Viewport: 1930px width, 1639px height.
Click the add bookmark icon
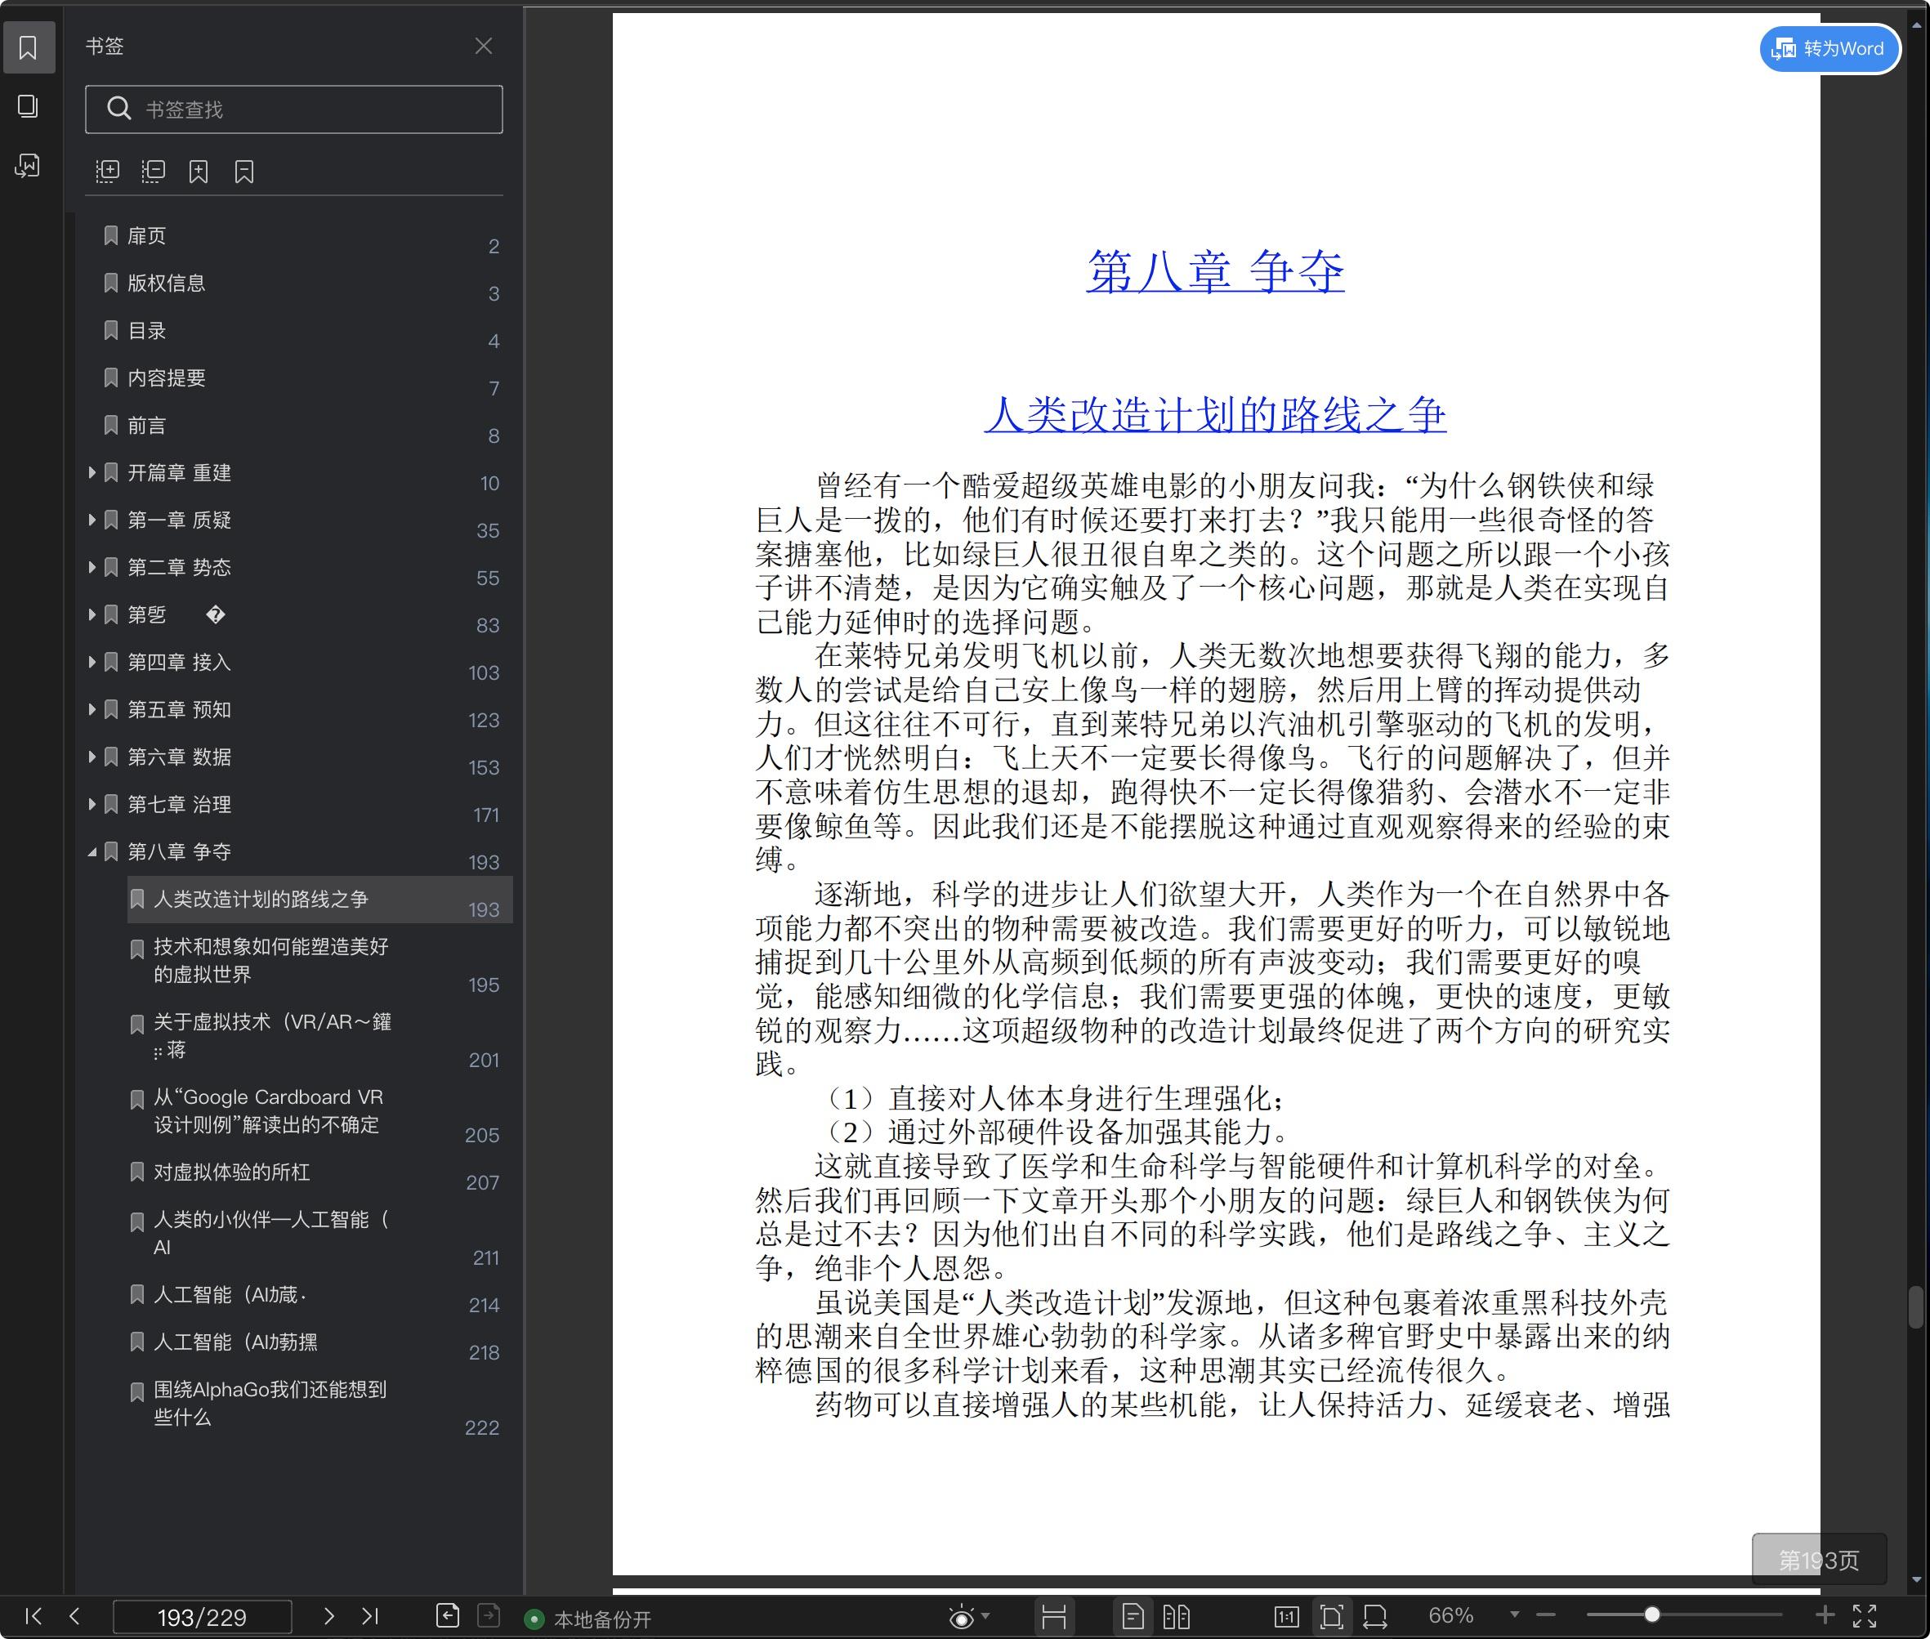click(x=198, y=171)
